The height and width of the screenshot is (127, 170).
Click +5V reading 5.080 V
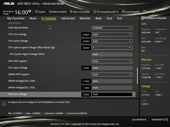159,95
